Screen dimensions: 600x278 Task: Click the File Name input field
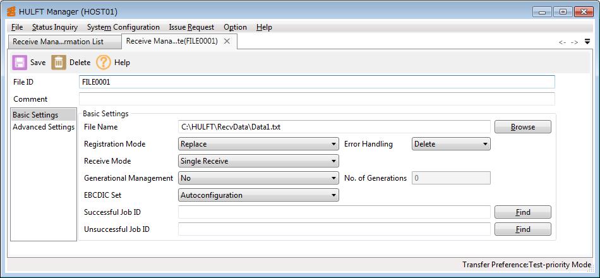tap(335, 127)
